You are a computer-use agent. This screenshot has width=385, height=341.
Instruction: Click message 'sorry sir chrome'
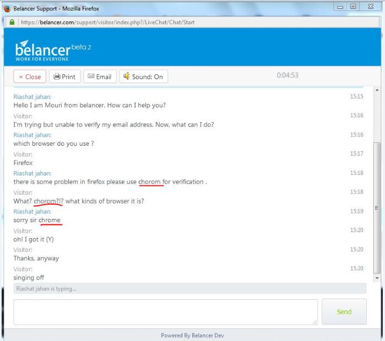click(x=37, y=220)
